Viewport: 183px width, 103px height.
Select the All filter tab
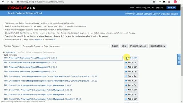click(x=4, y=52)
